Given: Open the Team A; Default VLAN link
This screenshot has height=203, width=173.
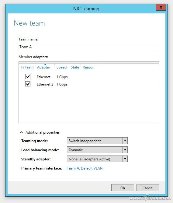Looking at the screenshot, I should coord(85,168).
